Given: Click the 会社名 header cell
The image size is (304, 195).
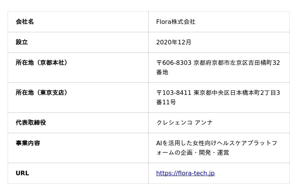Looking at the screenshot, I should 25,22.
